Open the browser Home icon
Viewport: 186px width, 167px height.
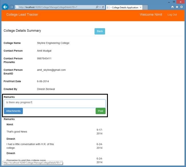coord(173,7)
